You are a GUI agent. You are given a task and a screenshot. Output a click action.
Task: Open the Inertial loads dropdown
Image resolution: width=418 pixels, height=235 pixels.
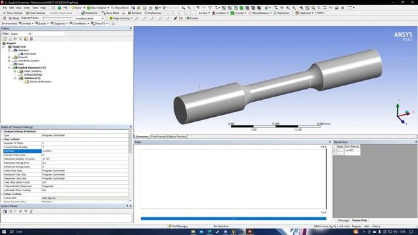tap(26, 23)
